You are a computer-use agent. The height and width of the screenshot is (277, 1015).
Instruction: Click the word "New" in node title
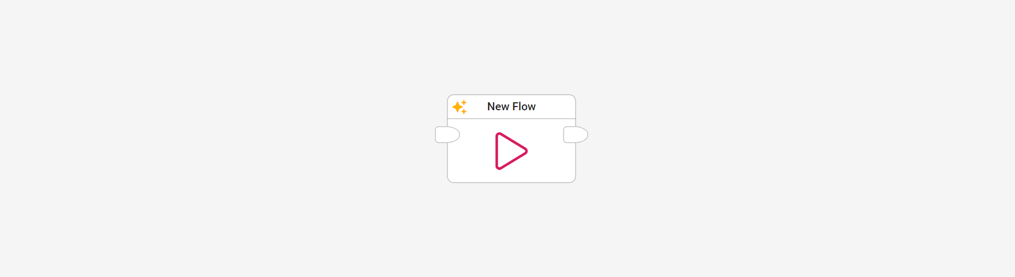[x=498, y=107]
